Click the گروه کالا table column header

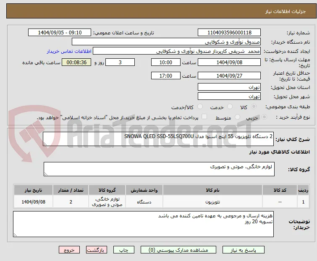pos(107,190)
